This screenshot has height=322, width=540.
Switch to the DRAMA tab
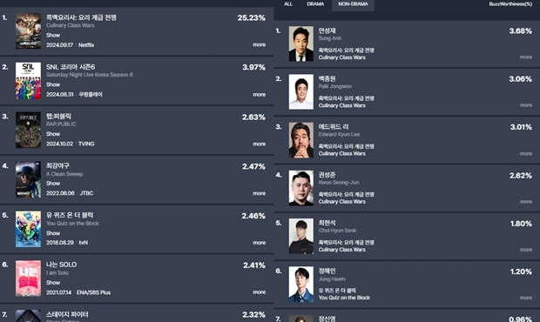[315, 4]
